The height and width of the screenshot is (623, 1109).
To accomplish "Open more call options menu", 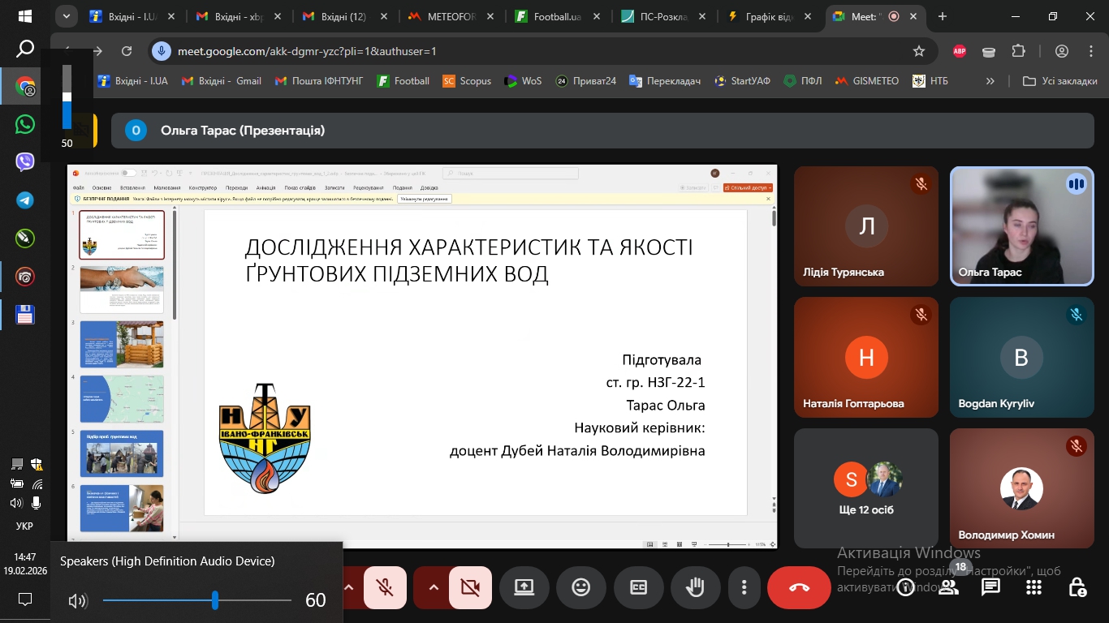I will pos(744,586).
